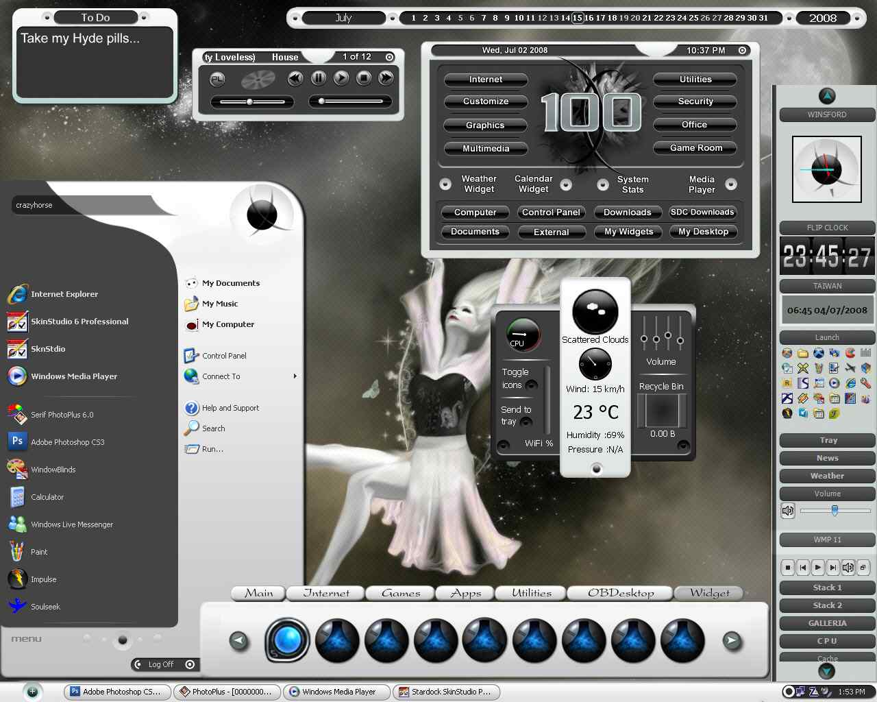Launch SkinStudio 6 Professional

(67, 322)
